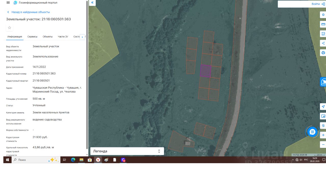Open Paint from the taskbar
Screen dimensions: 326x183
click(106, 160)
